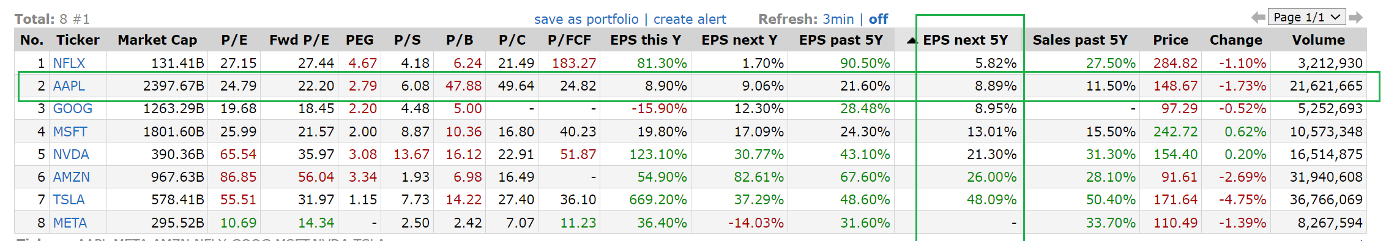Screen dimensions: 1386x241
Task: Turn refresh off
Action: click(x=878, y=19)
